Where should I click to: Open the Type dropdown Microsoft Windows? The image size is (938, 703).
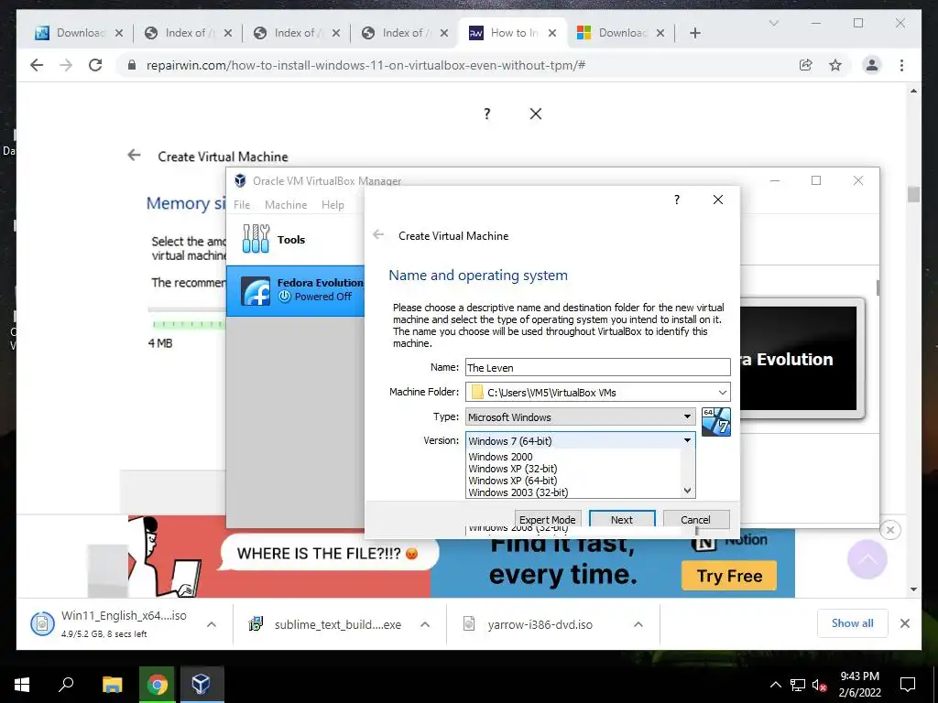[x=580, y=416]
